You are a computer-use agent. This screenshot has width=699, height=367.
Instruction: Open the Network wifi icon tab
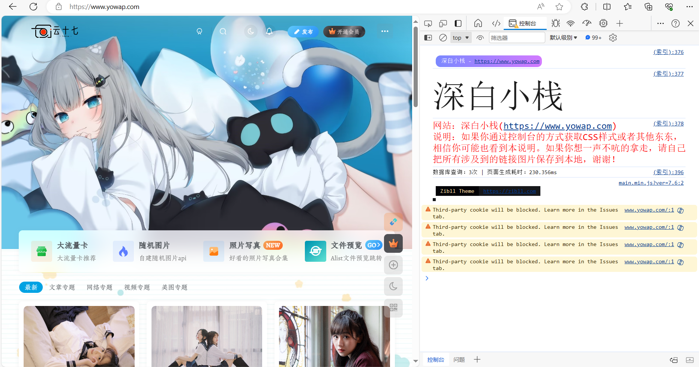click(x=570, y=24)
